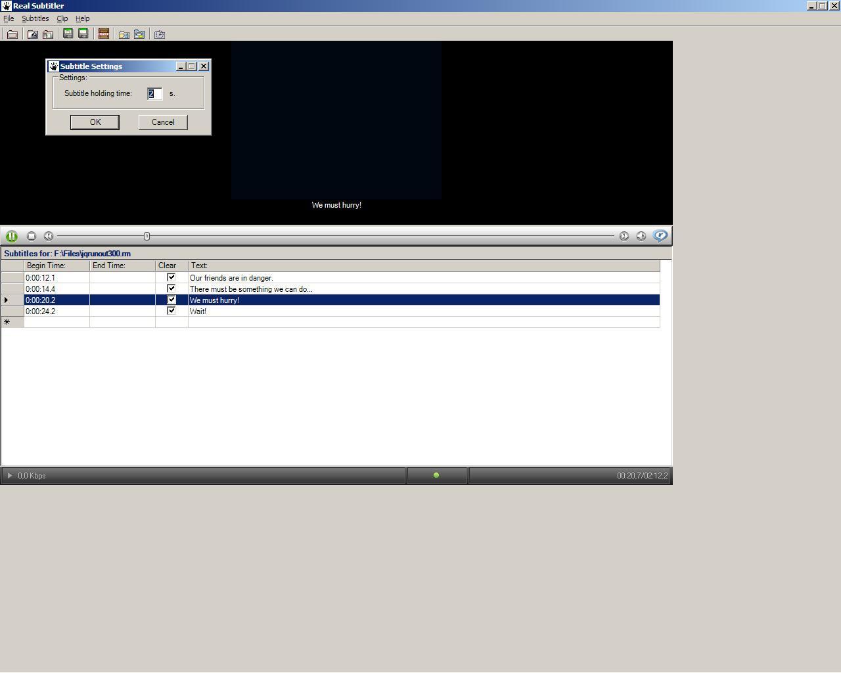
Task: Select begin time cell 0:00:12.1
Action: click(x=57, y=278)
